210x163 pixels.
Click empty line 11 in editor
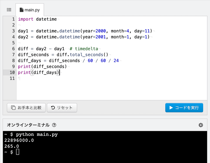coord(112,78)
